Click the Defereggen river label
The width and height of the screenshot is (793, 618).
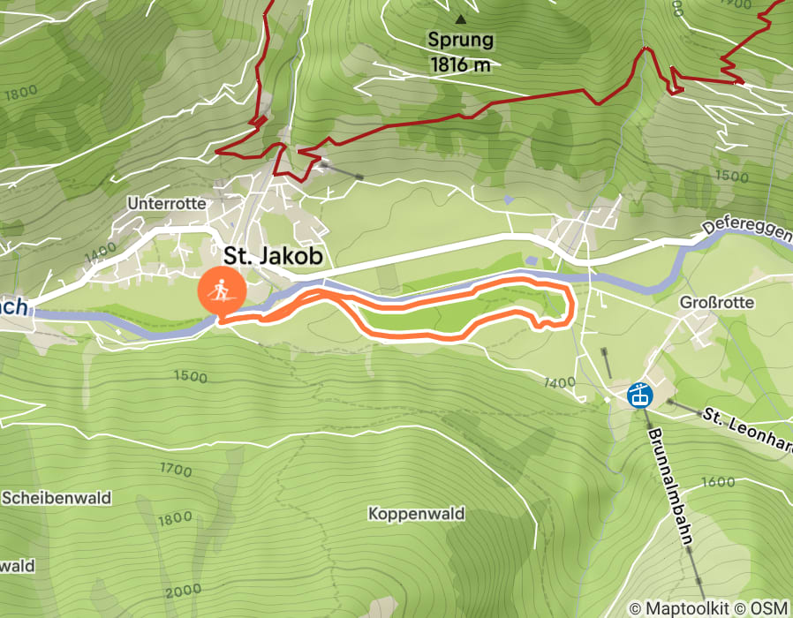tap(747, 230)
